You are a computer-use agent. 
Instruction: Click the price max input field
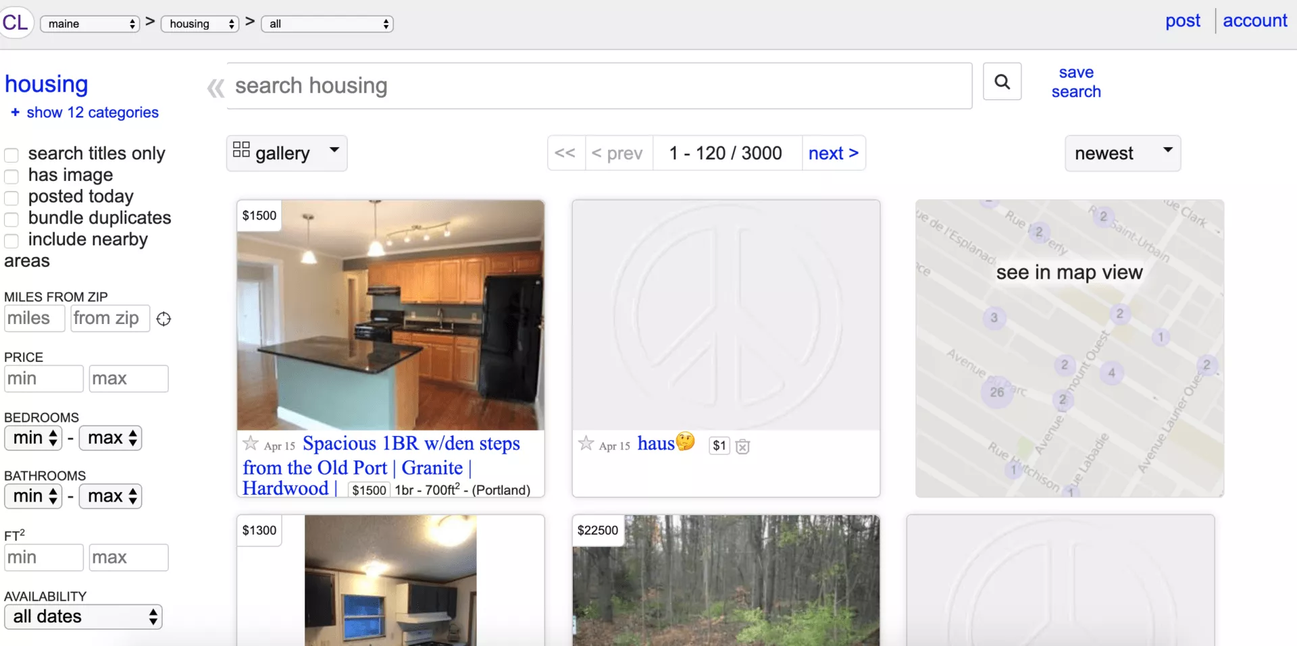(x=128, y=379)
